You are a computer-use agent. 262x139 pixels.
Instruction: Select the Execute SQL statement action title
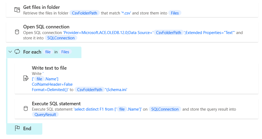pos(56,104)
